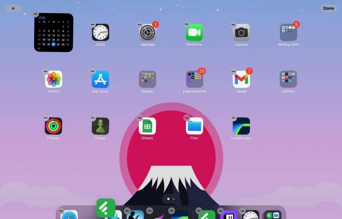
Task: Open the Settings app
Action: pos(148,33)
